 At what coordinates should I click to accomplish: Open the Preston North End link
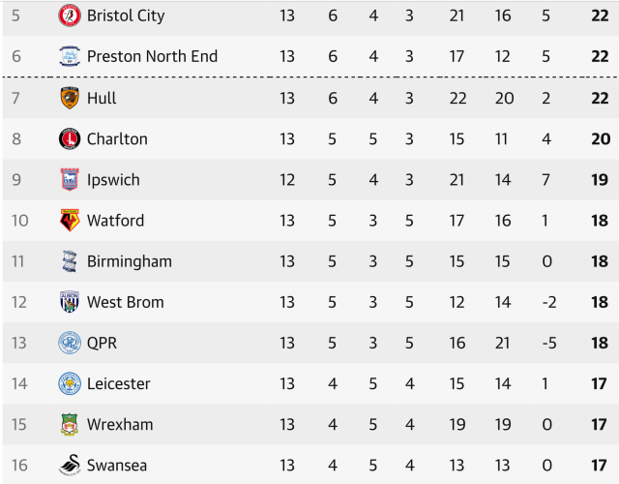coord(152,56)
